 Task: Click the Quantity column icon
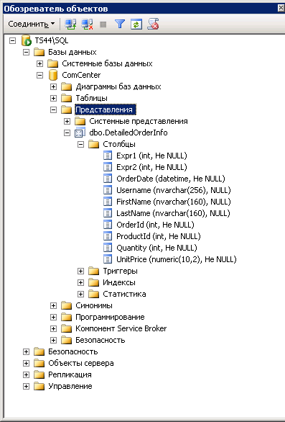point(108,248)
